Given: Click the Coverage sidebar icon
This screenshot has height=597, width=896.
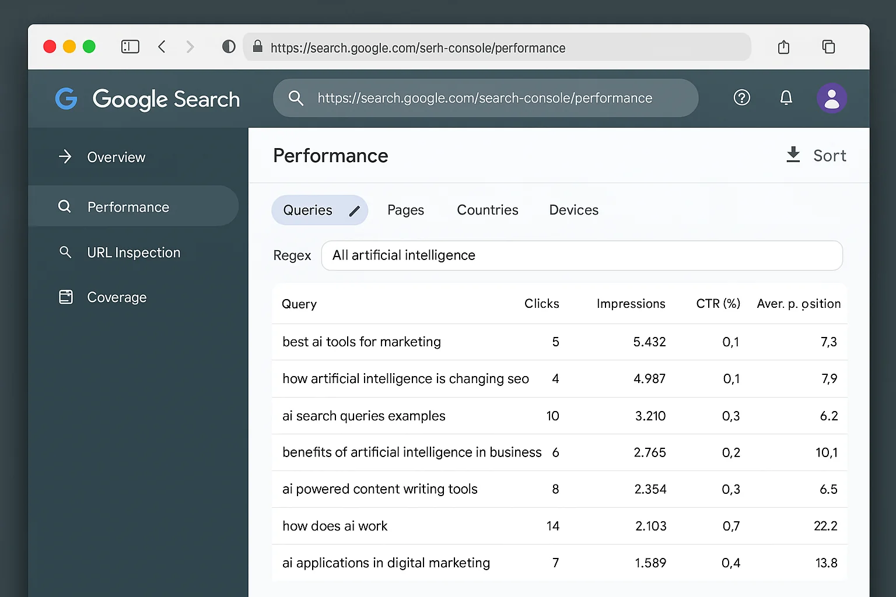Looking at the screenshot, I should click(66, 297).
